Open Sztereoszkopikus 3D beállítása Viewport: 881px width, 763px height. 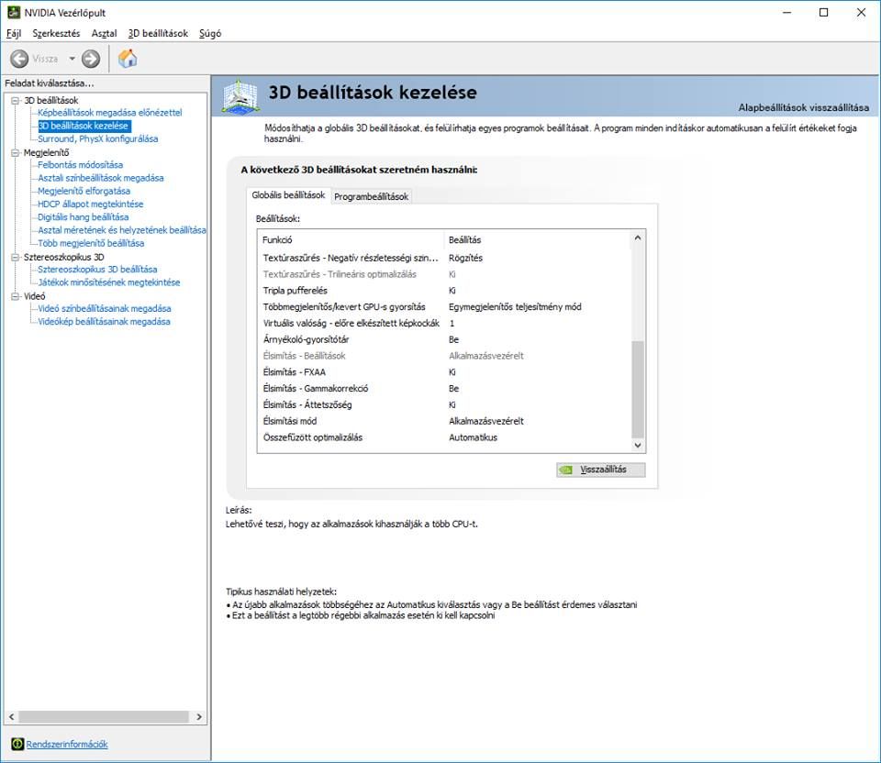[x=97, y=269]
